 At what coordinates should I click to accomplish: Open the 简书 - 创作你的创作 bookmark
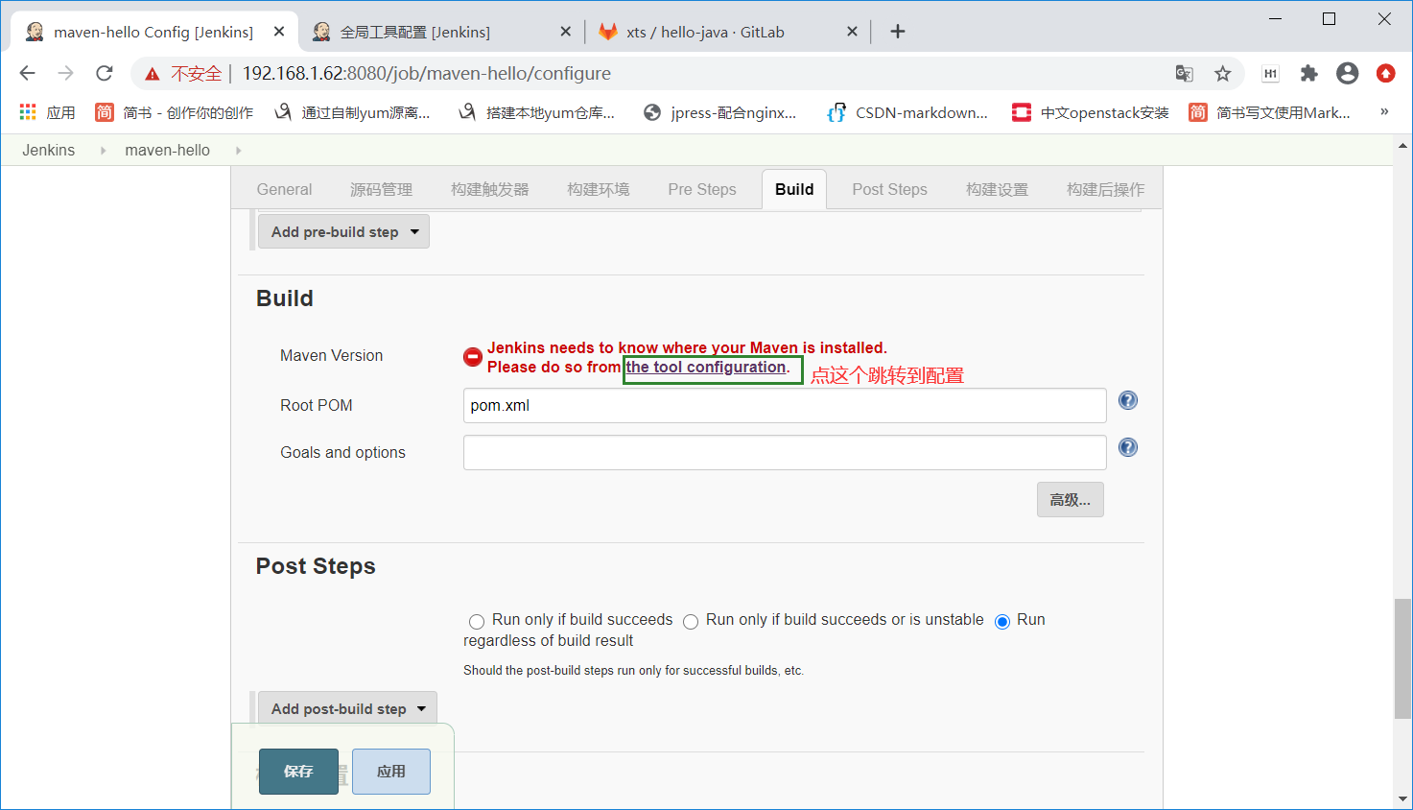coord(174,112)
